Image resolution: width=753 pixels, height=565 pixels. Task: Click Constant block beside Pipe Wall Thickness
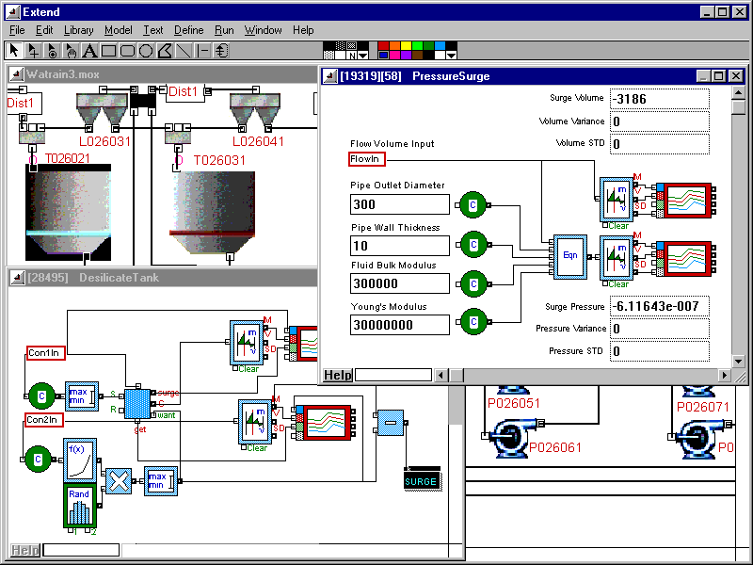473,245
